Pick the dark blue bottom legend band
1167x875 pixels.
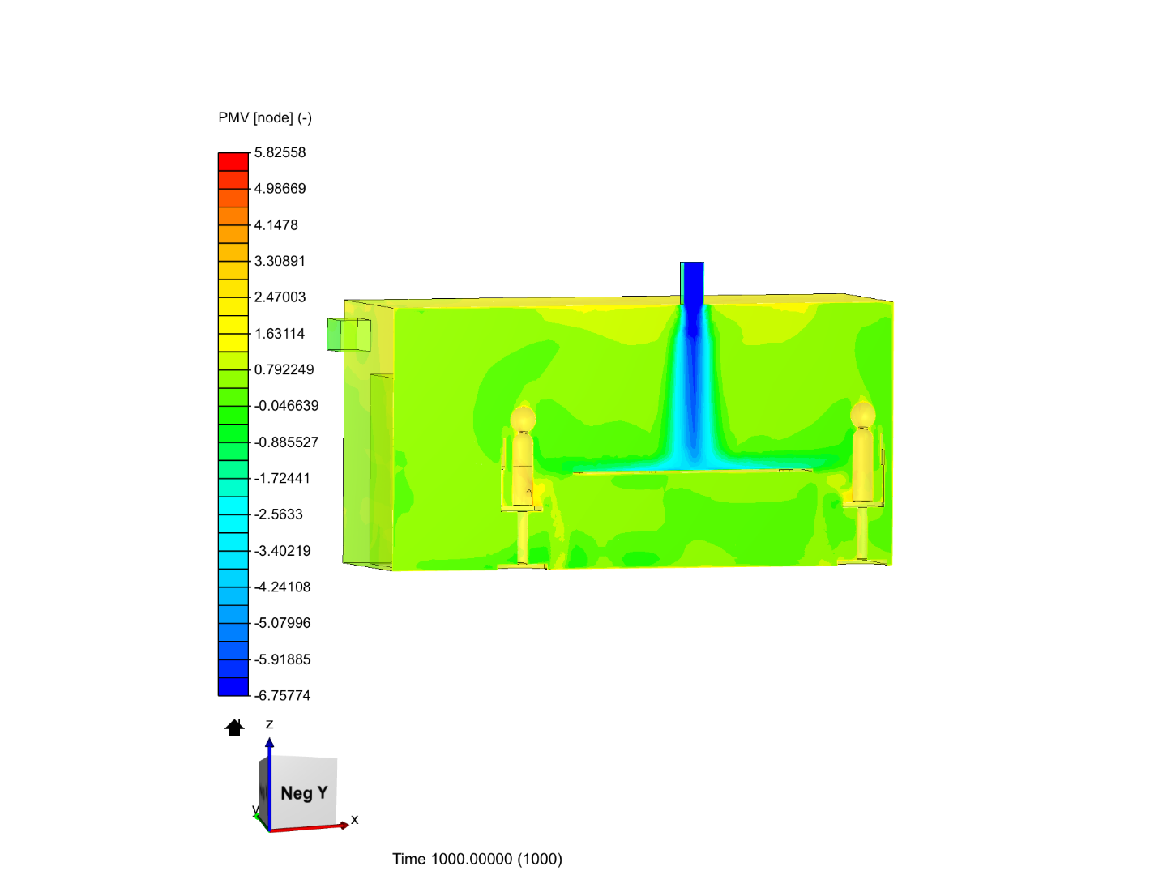tap(233, 686)
